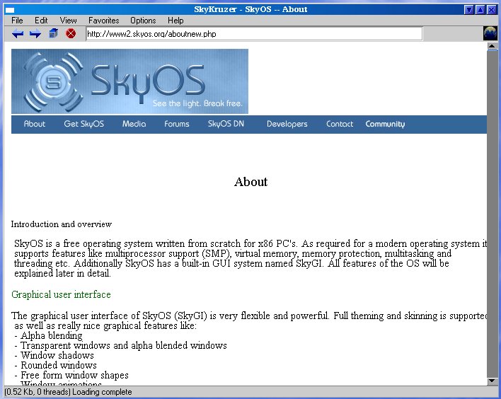501x399 pixels.
Task: Follow the Graphical user interface link
Action: pyautogui.click(x=61, y=294)
